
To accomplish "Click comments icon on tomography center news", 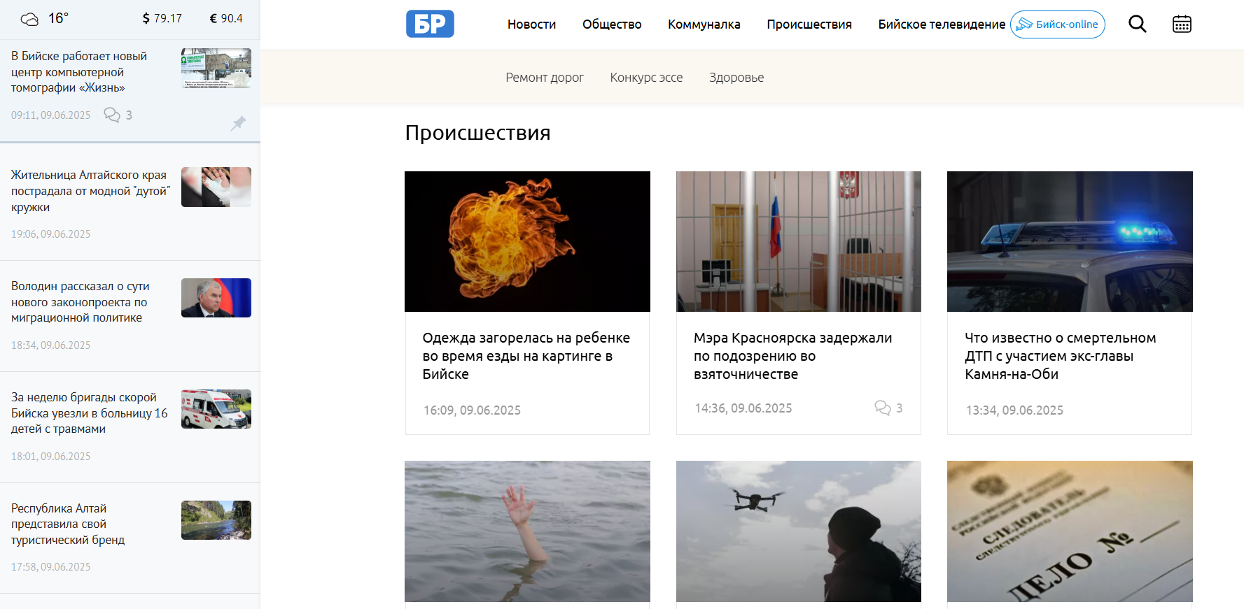I will click(x=112, y=115).
